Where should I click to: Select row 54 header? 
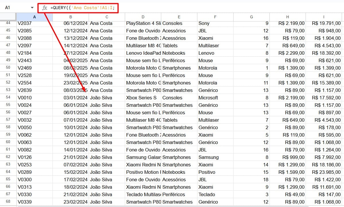pos(8,97)
